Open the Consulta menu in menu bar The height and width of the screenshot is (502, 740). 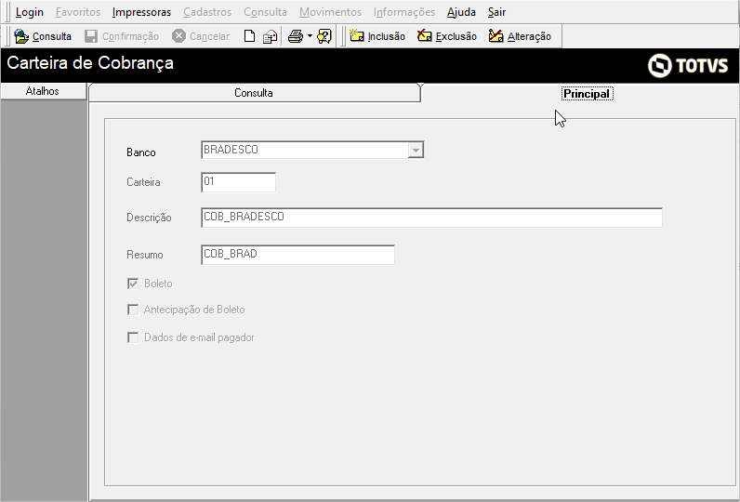pyautogui.click(x=265, y=12)
